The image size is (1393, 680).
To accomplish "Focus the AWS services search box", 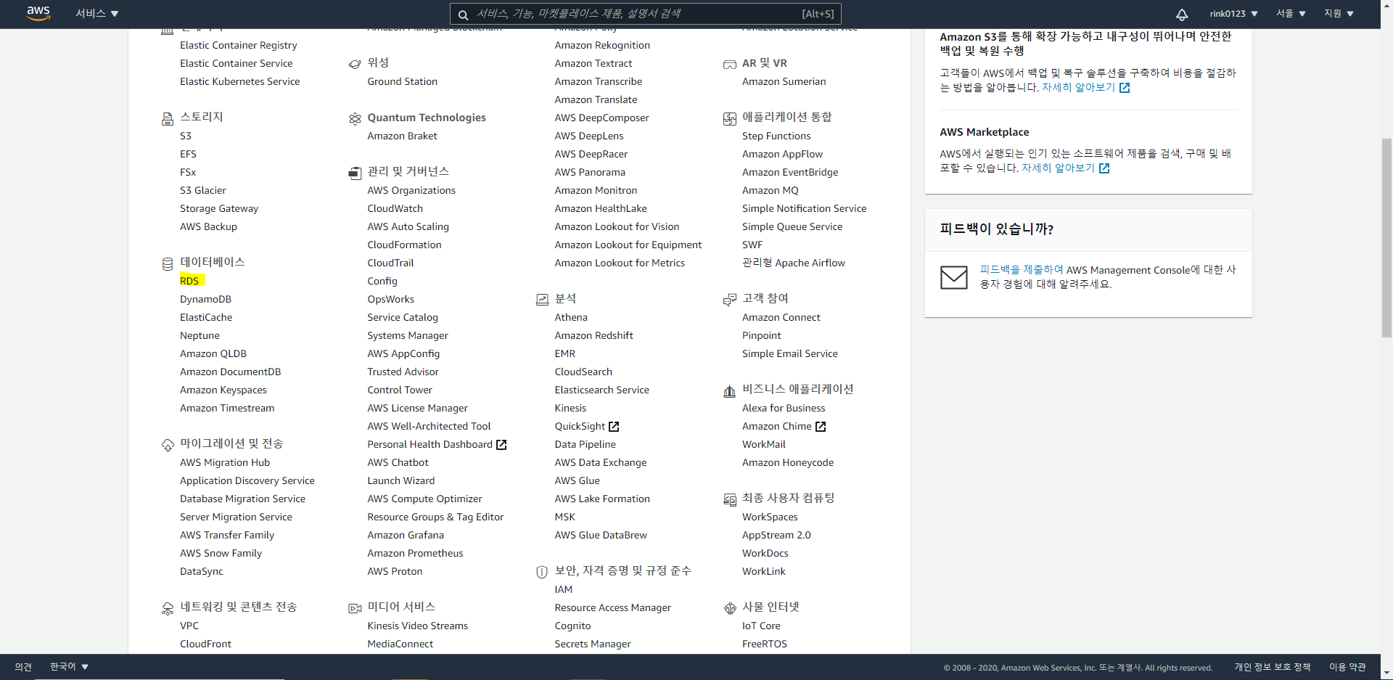I will coord(646,14).
